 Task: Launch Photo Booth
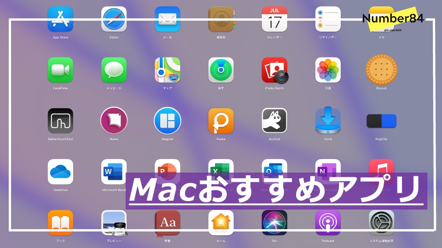275,70
